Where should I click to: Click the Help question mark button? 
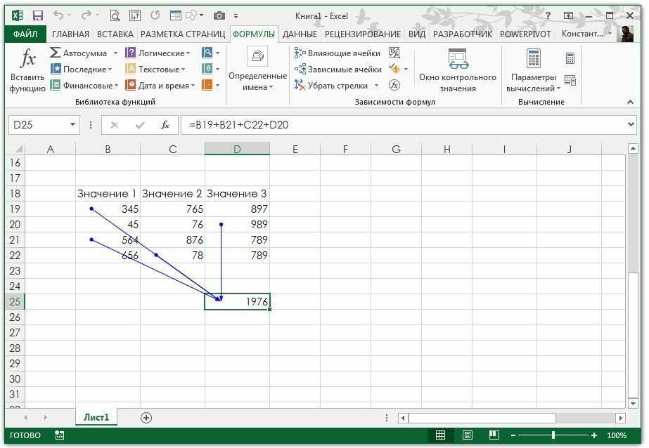[548, 15]
